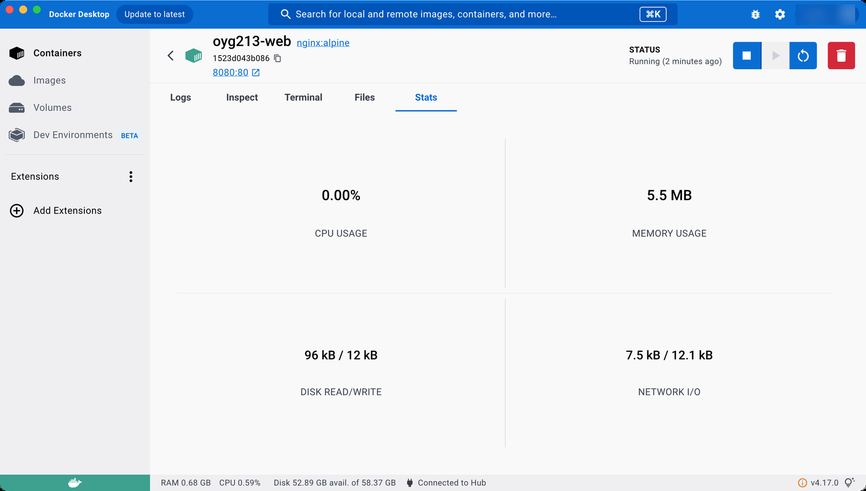Click the 5.5 MB memory usage value

point(670,195)
